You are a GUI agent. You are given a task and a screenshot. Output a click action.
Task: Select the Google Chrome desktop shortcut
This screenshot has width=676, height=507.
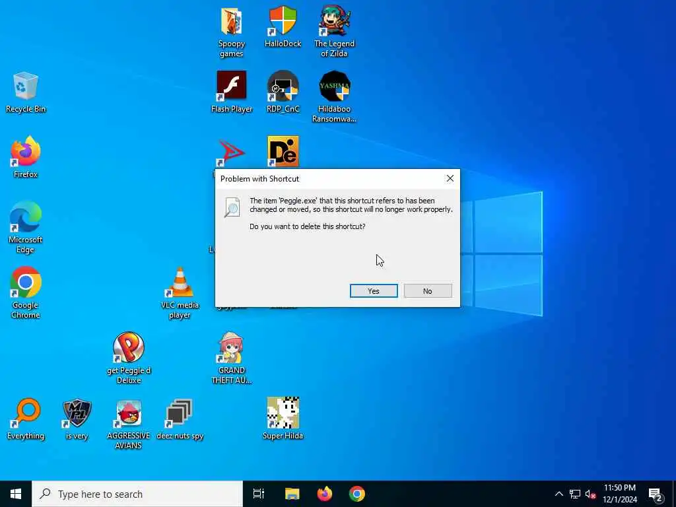(x=26, y=292)
